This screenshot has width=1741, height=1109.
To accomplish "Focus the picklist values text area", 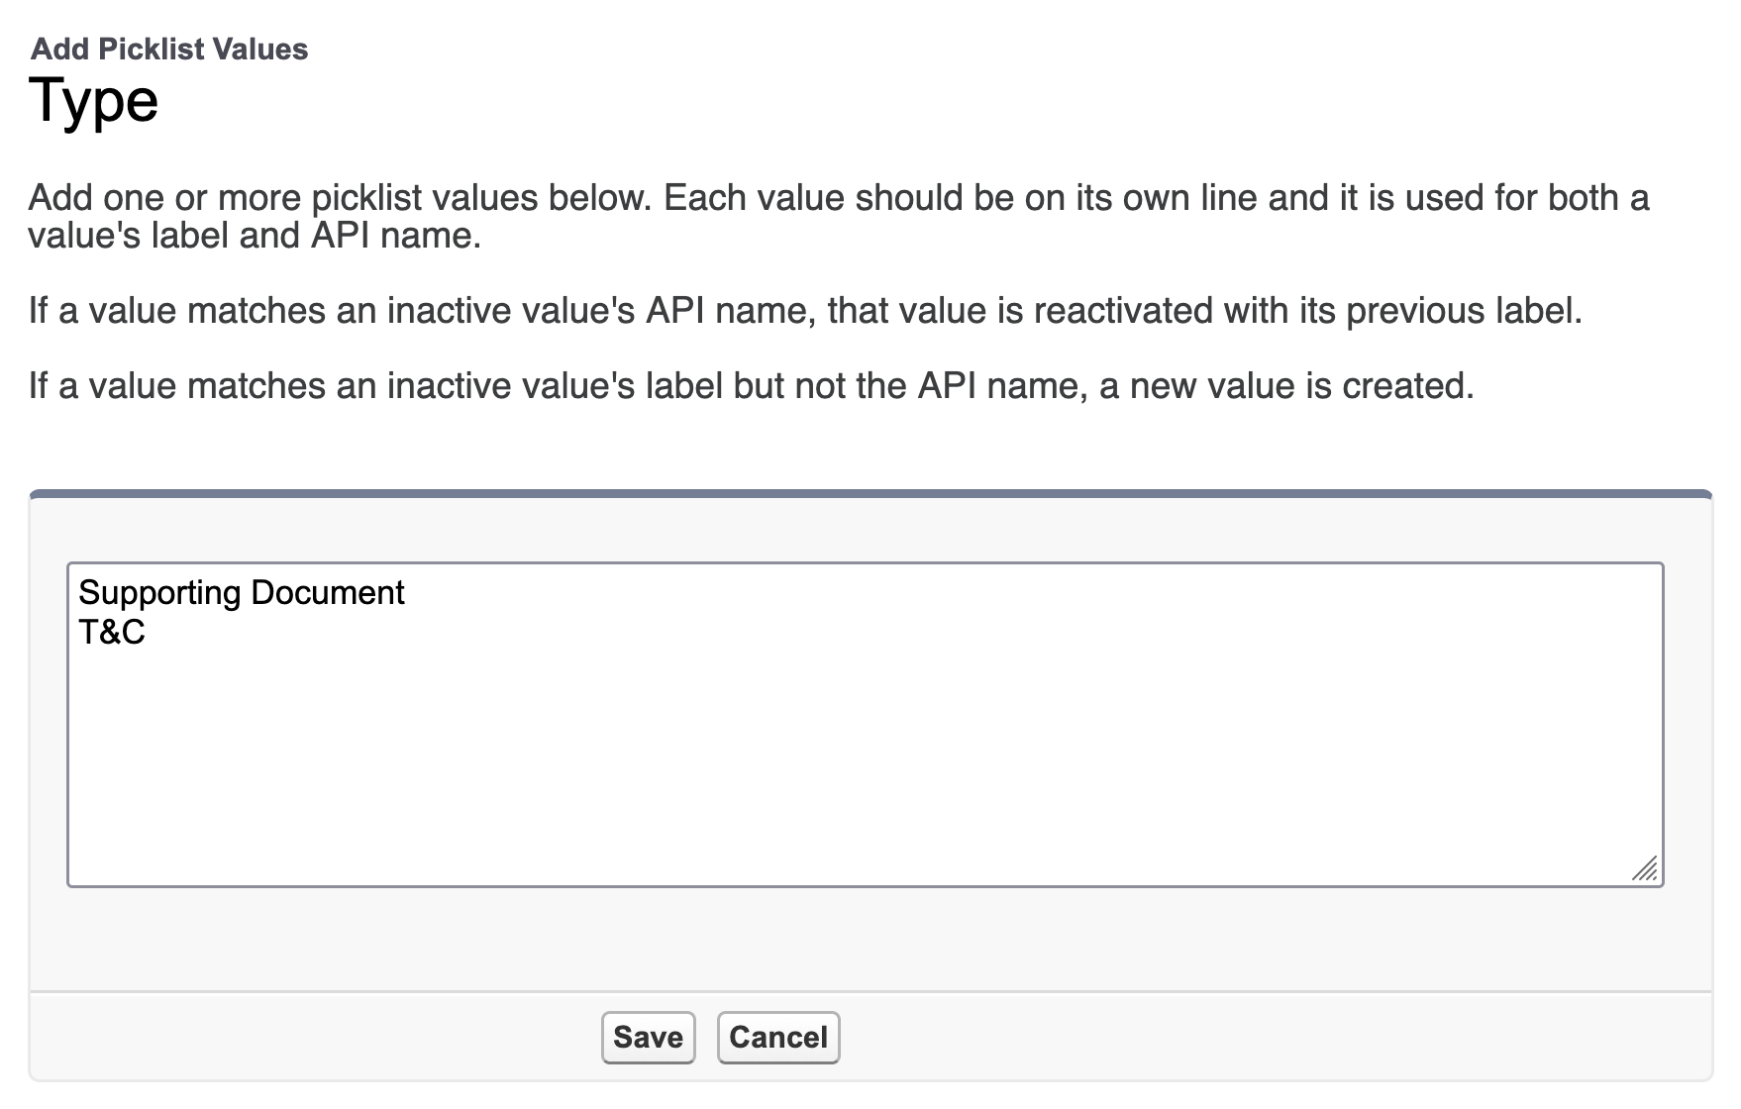I will click(865, 724).
